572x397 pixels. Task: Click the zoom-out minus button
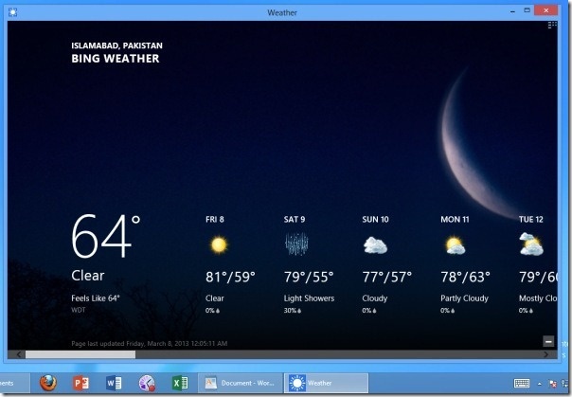pos(548,341)
